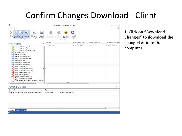Open the quick access dropdown arrow in title bar
Image resolution: width=182 pixels, height=136 pixels.
(12, 25)
